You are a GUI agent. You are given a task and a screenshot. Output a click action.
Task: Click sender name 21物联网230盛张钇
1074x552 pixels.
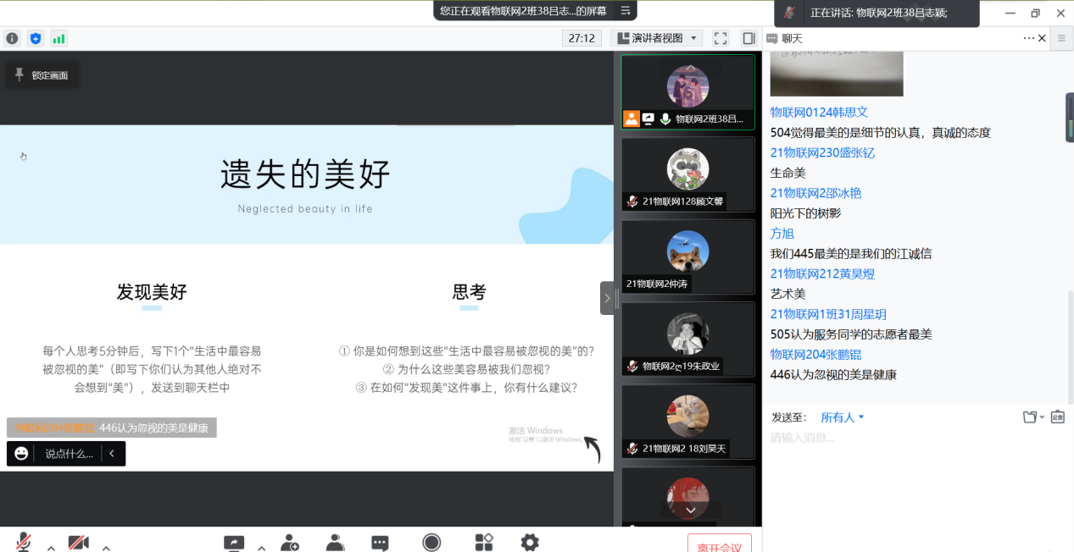pyautogui.click(x=822, y=152)
